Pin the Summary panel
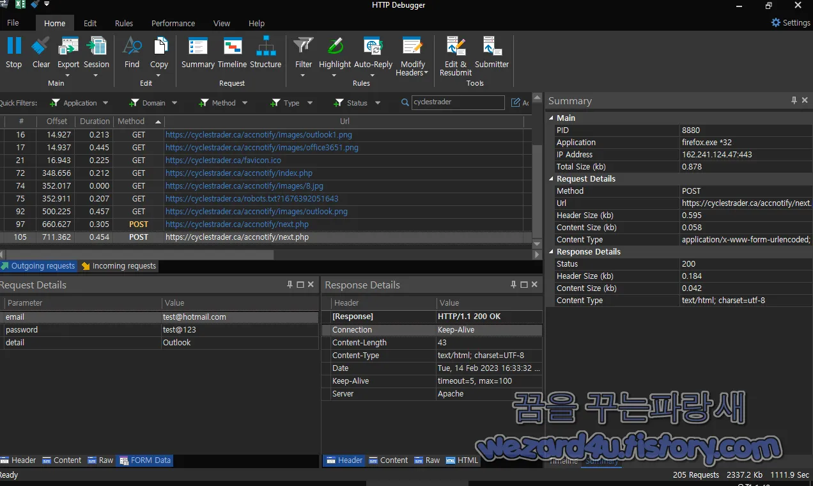The height and width of the screenshot is (486, 813). click(794, 100)
